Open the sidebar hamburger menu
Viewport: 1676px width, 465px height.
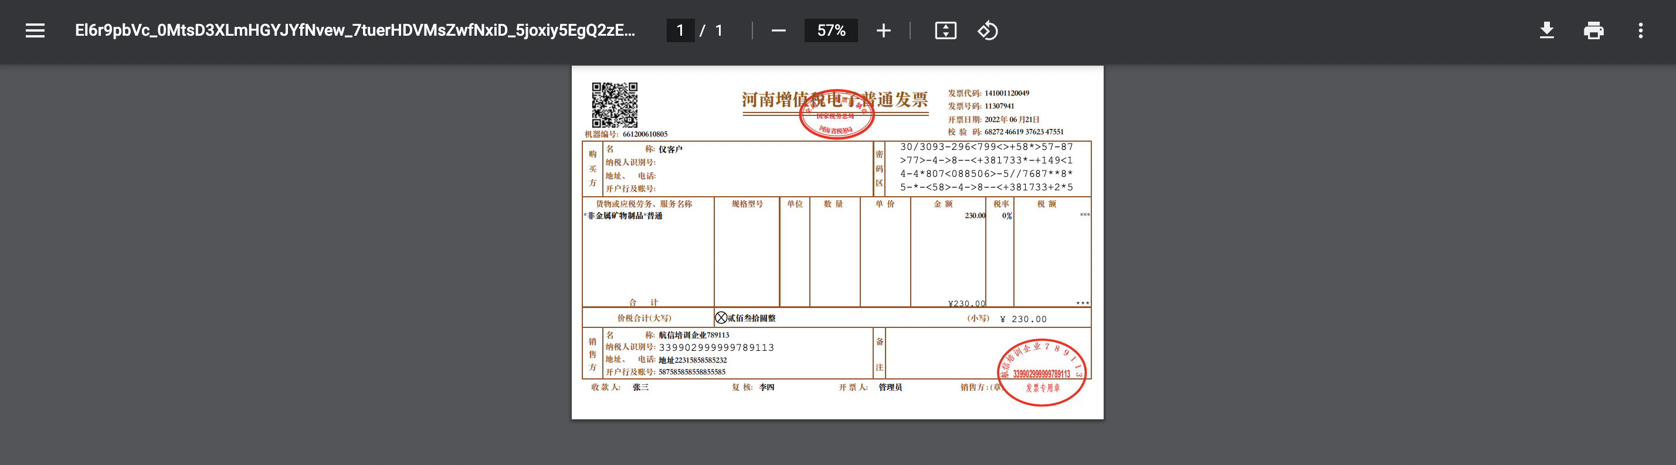coord(35,30)
